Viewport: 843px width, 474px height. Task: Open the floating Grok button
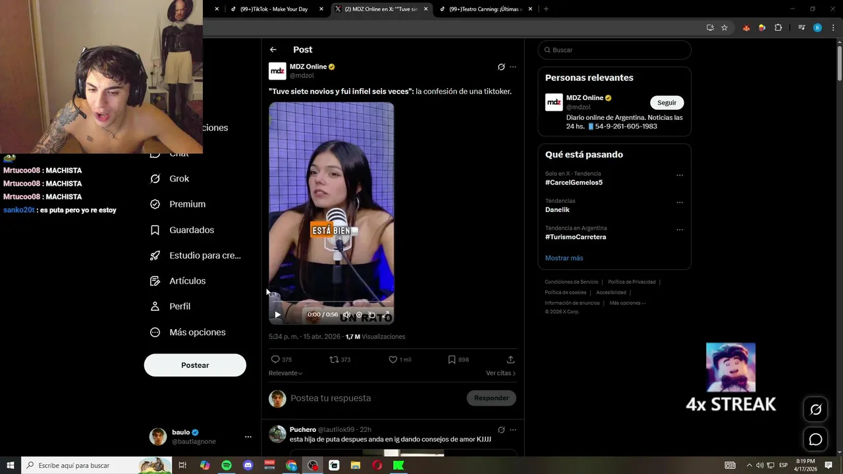[815, 410]
